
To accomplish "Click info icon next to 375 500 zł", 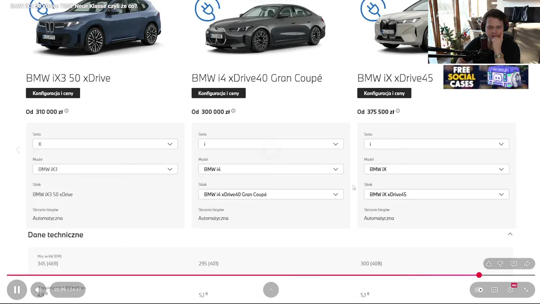I will tap(398, 111).
